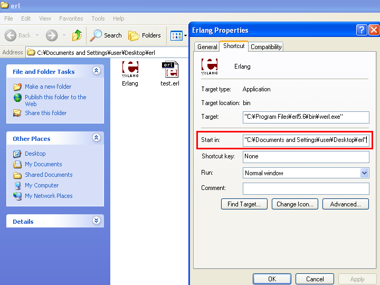Click the erl folder icon in title bar
This screenshot has height=285, width=380.
point(5,5)
